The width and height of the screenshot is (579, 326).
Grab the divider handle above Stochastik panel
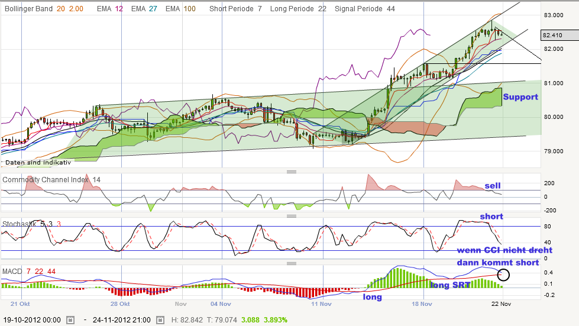click(x=292, y=216)
